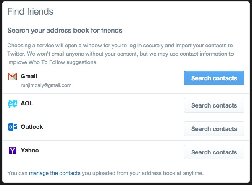Search contacts from Gmail account
Screen dimensions: 252x185
(214, 78)
